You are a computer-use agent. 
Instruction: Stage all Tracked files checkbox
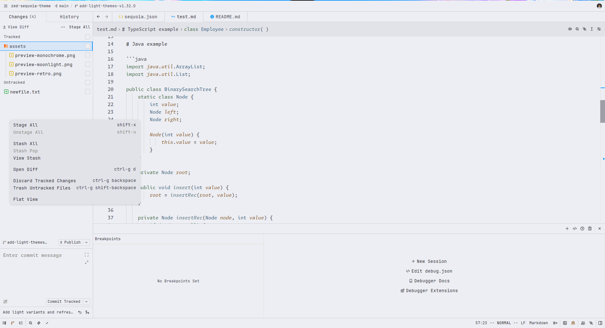[88, 37]
